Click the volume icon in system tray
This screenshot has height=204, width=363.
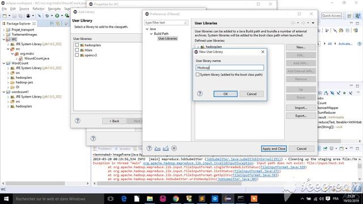click(322, 199)
